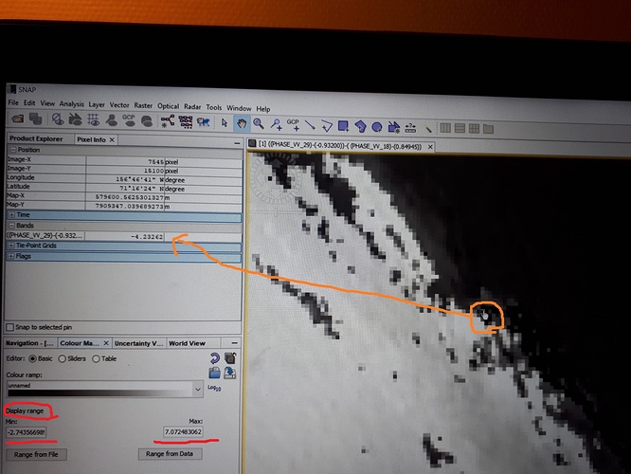Image resolution: width=631 pixels, height=474 pixels.
Task: Open the Optical menu
Action: [169, 106]
